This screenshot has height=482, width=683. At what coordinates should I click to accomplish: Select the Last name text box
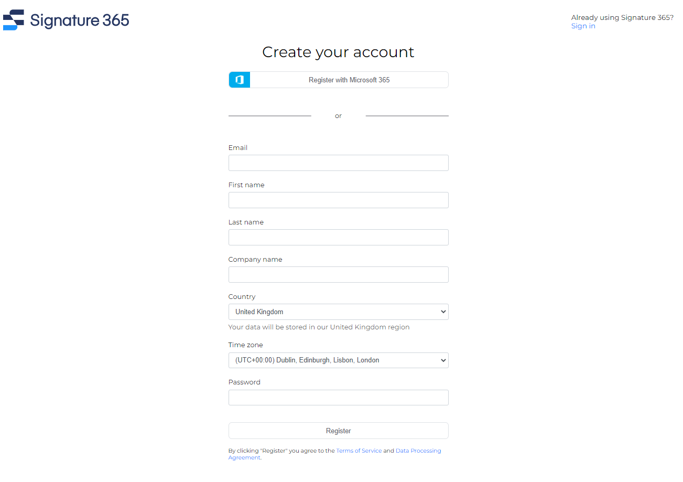coord(339,237)
